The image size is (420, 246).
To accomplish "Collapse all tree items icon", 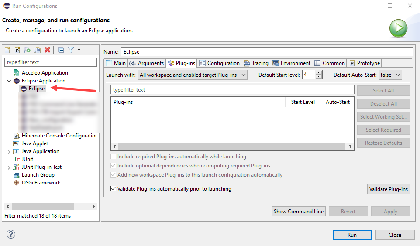I will (61, 50).
